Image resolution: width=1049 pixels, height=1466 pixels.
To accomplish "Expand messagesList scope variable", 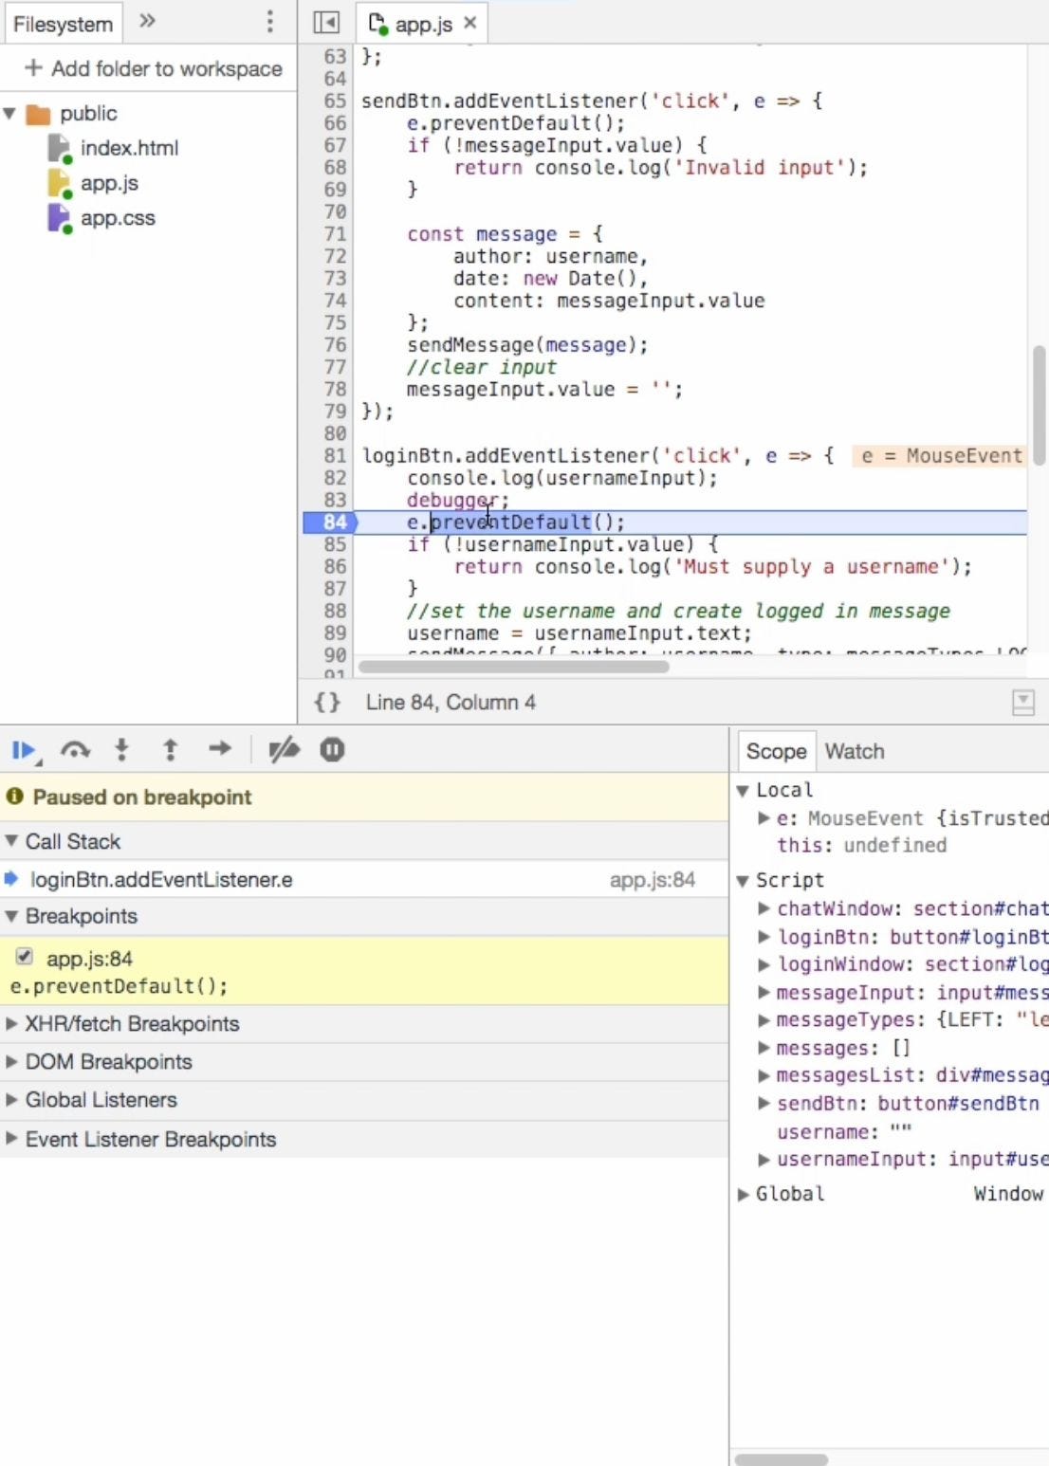I will point(764,1075).
